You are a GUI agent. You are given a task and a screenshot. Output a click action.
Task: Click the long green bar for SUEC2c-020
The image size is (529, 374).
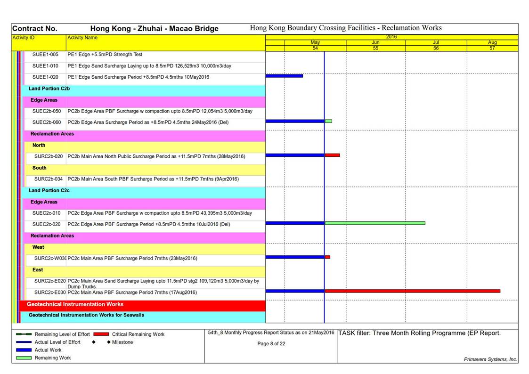(x=375, y=223)
